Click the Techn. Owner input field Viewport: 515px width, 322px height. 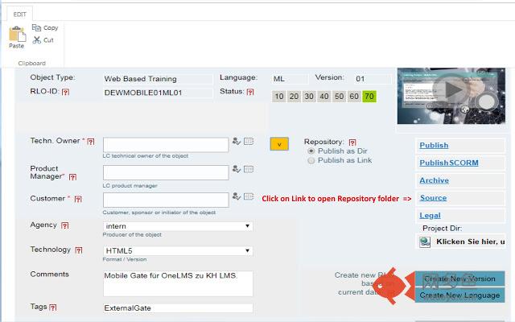166,145
